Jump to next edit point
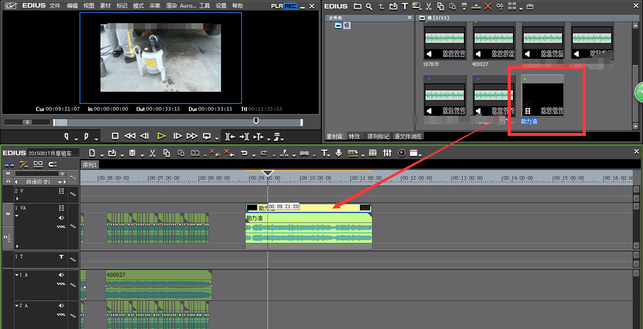Image resolution: width=643 pixels, height=329 pixels. [x=244, y=136]
